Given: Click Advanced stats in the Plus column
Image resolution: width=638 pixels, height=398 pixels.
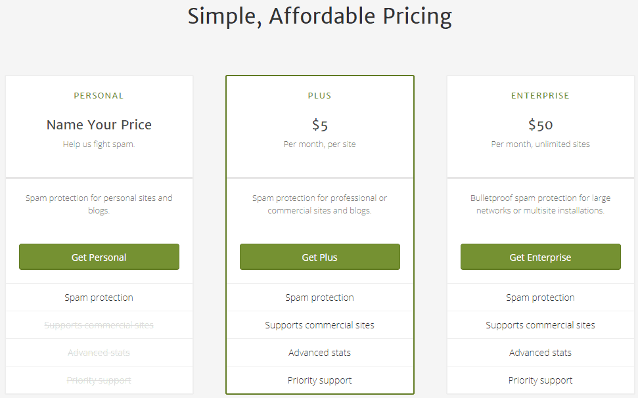Looking at the screenshot, I should click(x=319, y=353).
